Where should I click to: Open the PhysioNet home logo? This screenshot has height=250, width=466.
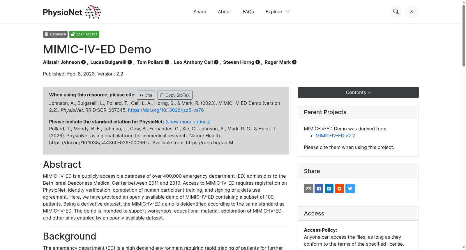point(72,12)
